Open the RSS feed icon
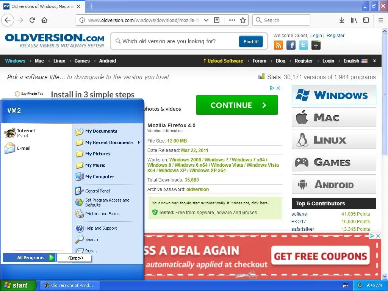388x291 pixels. pos(278,45)
